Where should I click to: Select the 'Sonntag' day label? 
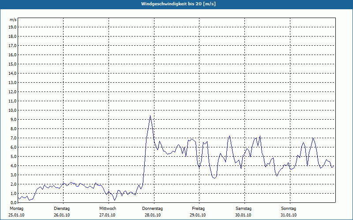(x=289, y=209)
